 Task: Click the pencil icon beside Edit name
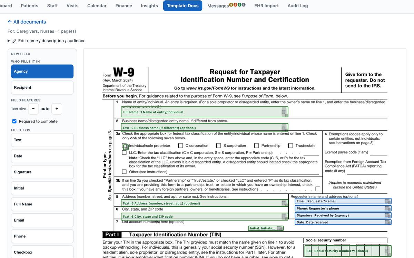[14, 41]
